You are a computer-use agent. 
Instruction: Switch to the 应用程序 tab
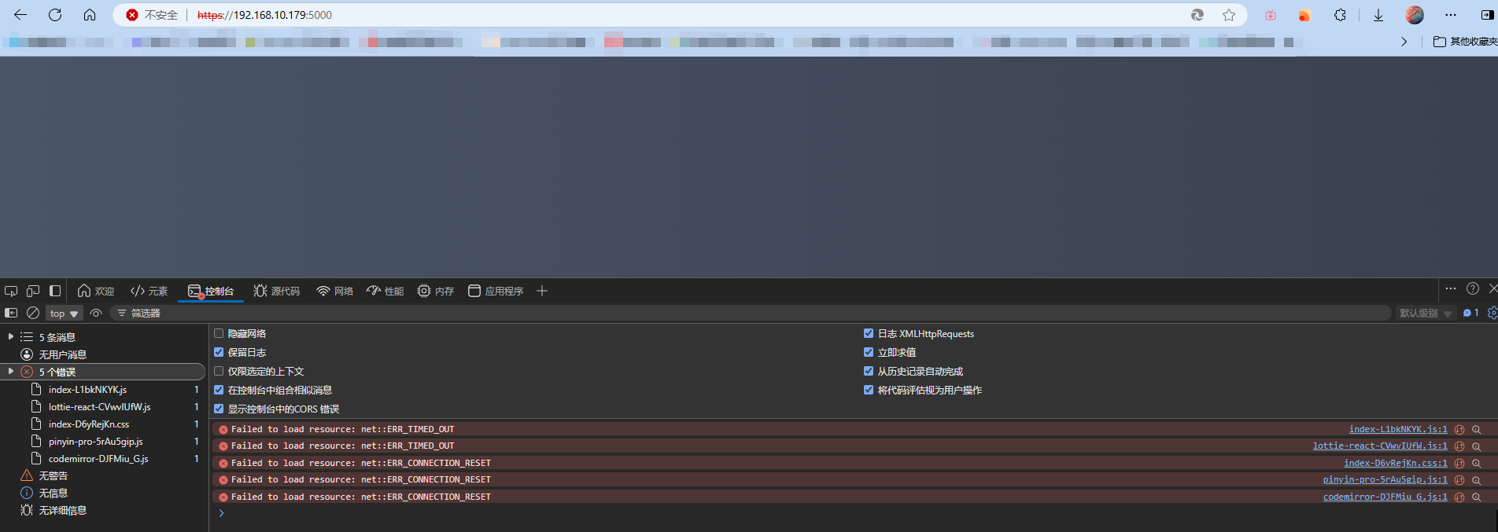click(x=496, y=291)
